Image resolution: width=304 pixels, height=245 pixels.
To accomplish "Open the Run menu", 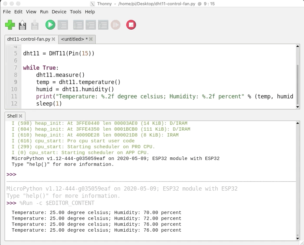I will [x=44, y=12].
